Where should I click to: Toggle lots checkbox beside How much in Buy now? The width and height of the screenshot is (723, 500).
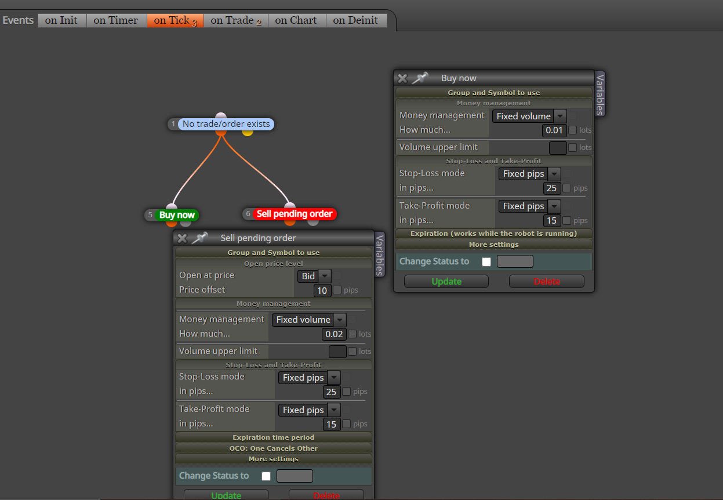572,130
